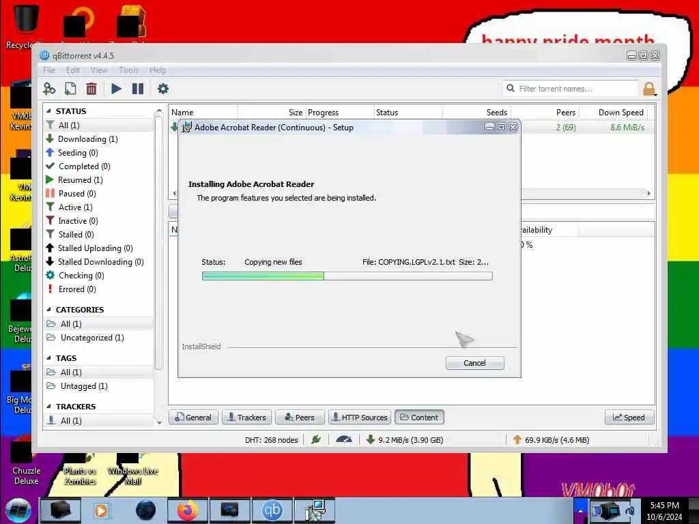
Task: Click DHT: 268 nodes status text
Action: point(272,440)
